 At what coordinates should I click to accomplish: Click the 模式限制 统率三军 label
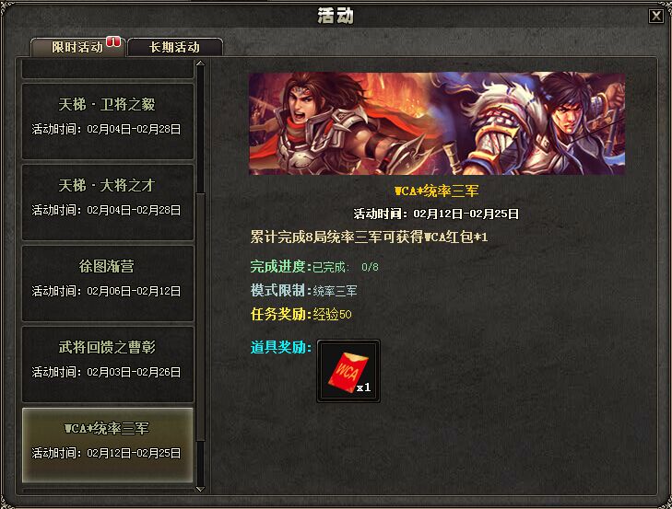(303, 291)
